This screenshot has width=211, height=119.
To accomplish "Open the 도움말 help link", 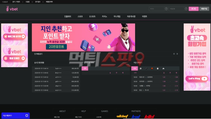I will point(28,2).
